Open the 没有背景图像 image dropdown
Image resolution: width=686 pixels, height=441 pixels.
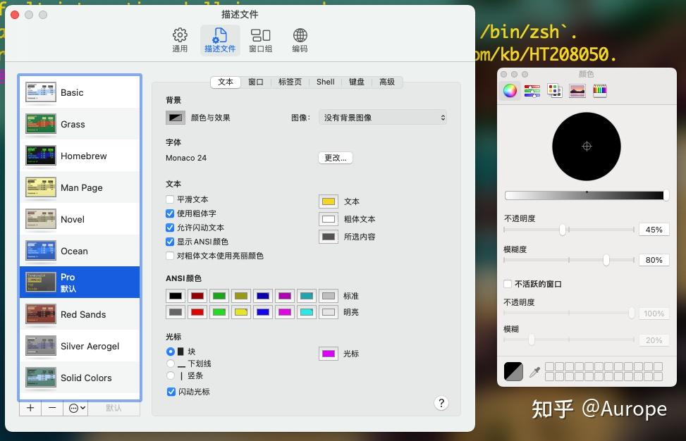tap(383, 117)
